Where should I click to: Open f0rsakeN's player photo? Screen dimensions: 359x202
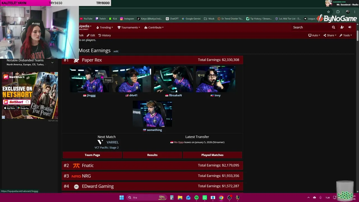(x=173, y=79)
